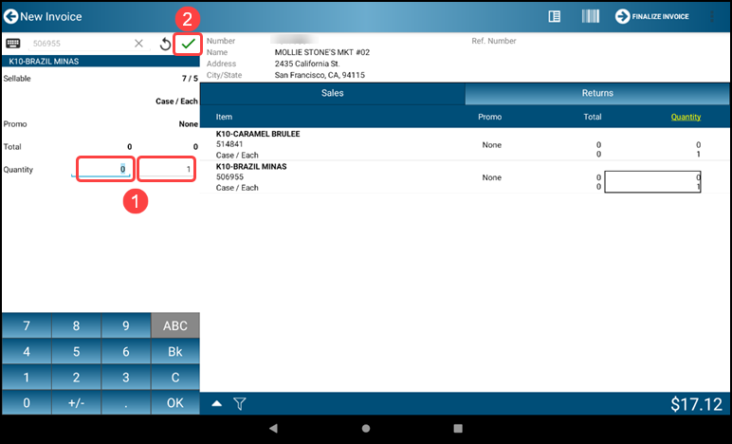Go back using New Invoice arrow
Image resolution: width=732 pixels, height=444 pixels.
[x=11, y=16]
